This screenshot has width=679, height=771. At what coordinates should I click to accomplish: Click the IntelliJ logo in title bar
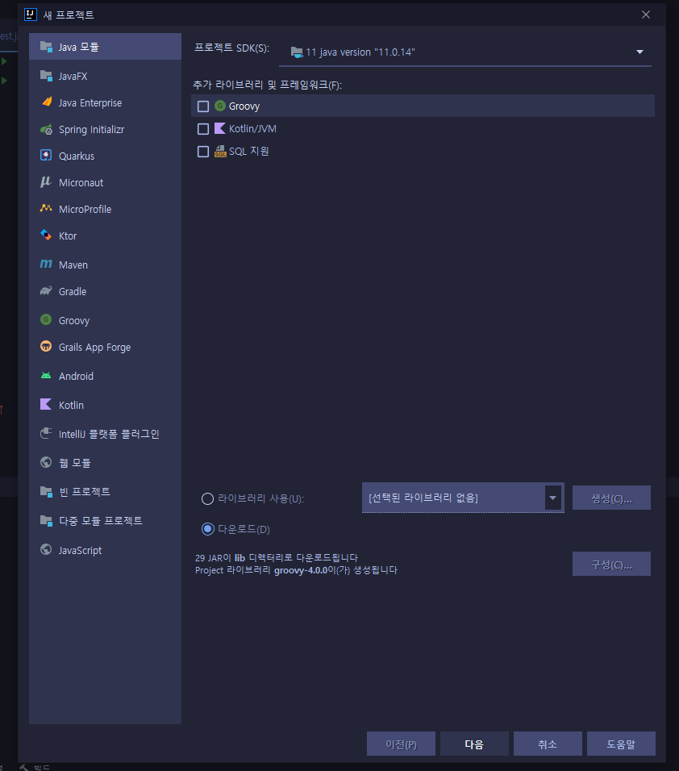tap(31, 15)
